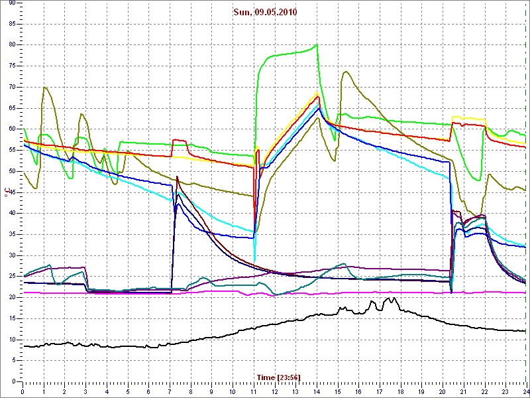Click the '°C' unit label on vertical axis
This screenshot has height=398, width=530.
(x=7, y=193)
